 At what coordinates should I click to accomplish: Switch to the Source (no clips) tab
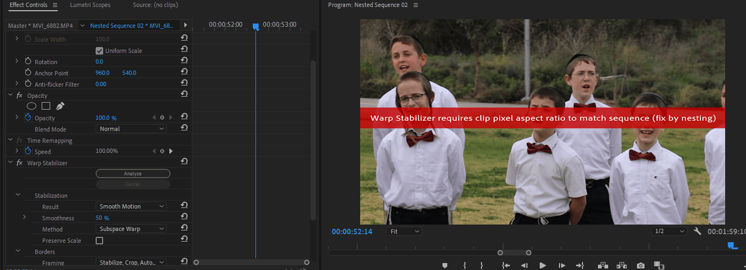(156, 5)
